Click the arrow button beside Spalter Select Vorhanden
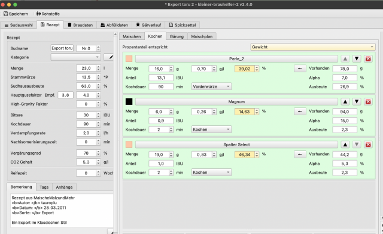Image resolution: width=383 pixels, height=234 pixels. coord(300,155)
